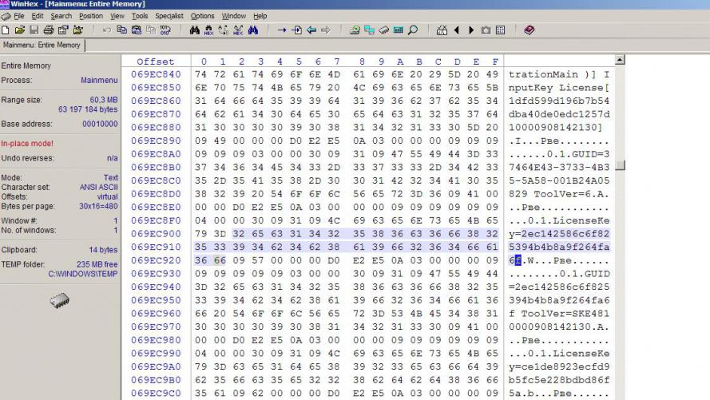Select the Mainmenu: Entire Memory tab
710x400 pixels.
(x=42, y=46)
